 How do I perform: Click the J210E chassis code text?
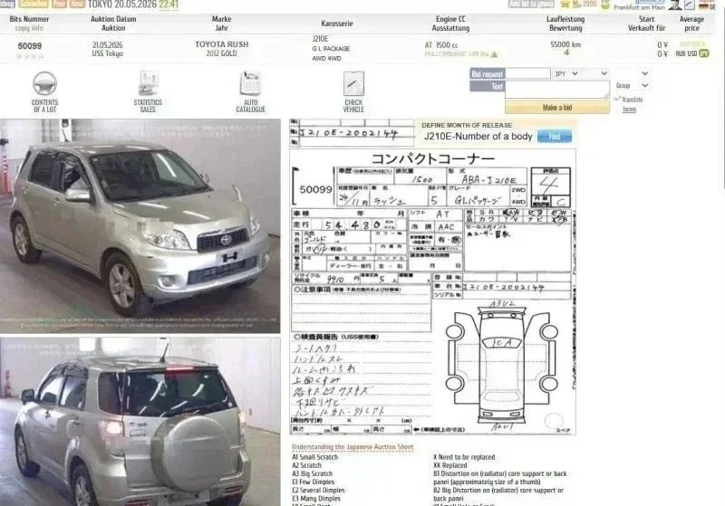tap(320, 39)
